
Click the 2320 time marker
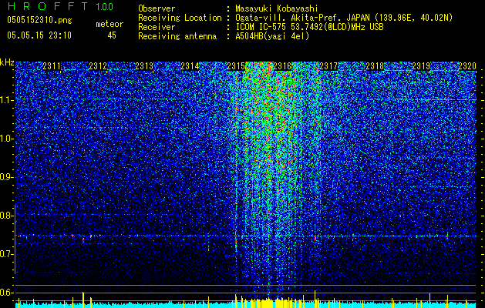(x=467, y=66)
